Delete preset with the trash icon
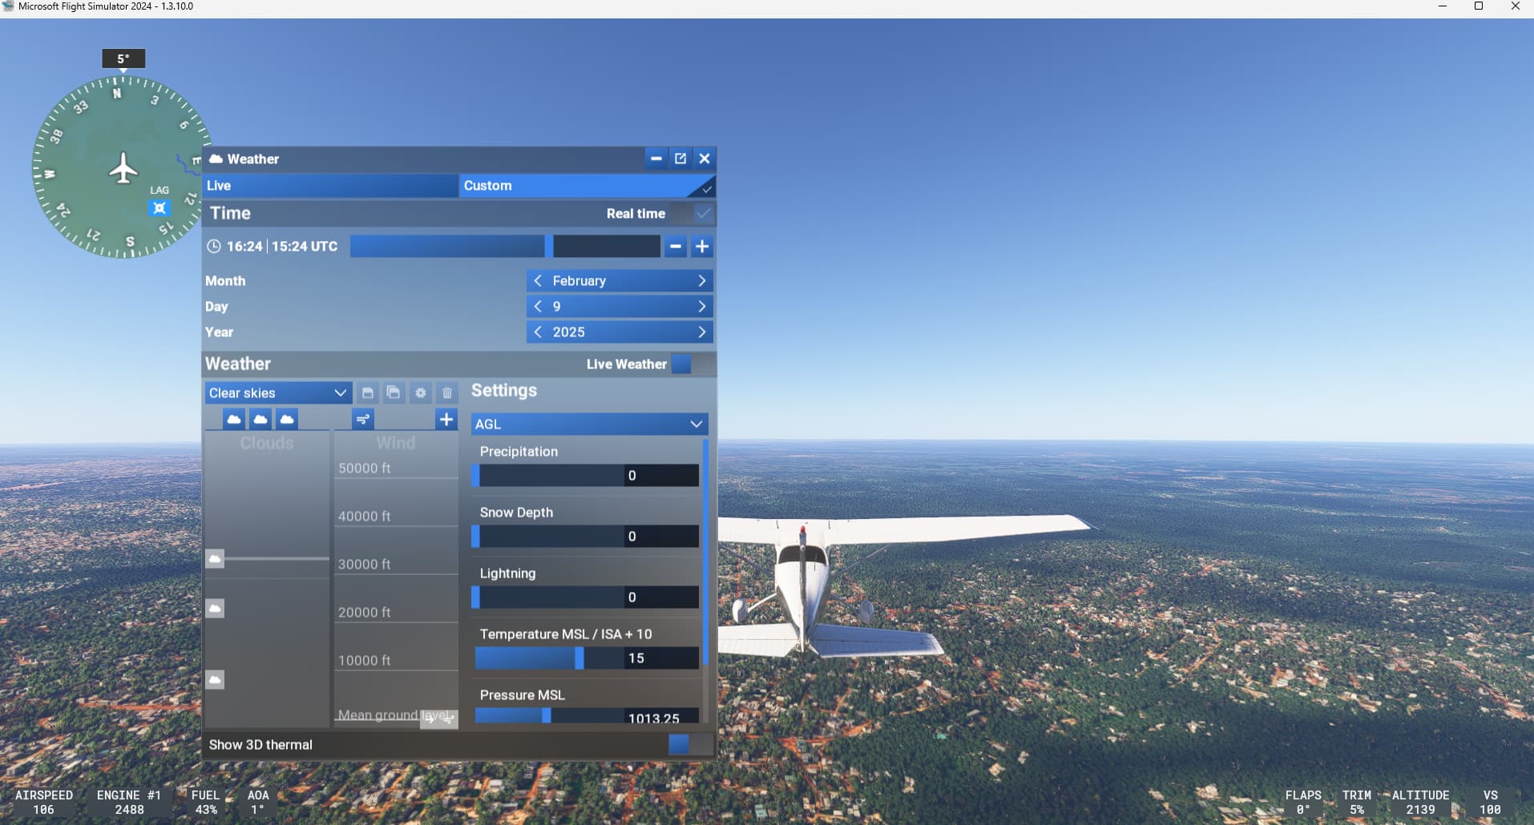The height and width of the screenshot is (825, 1534). click(447, 393)
